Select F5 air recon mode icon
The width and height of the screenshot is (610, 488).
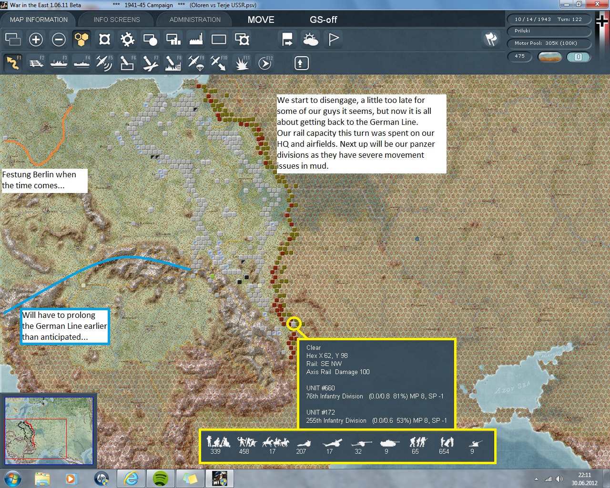point(104,63)
